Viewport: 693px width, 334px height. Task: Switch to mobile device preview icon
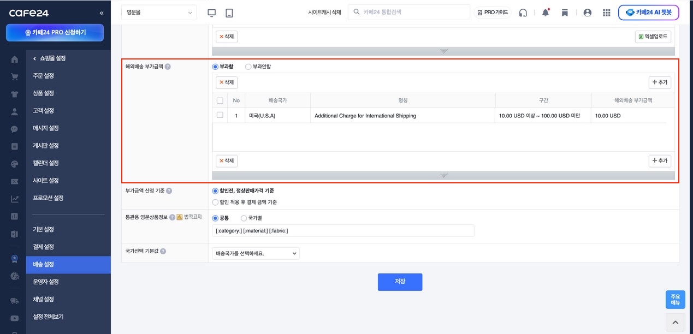(229, 13)
